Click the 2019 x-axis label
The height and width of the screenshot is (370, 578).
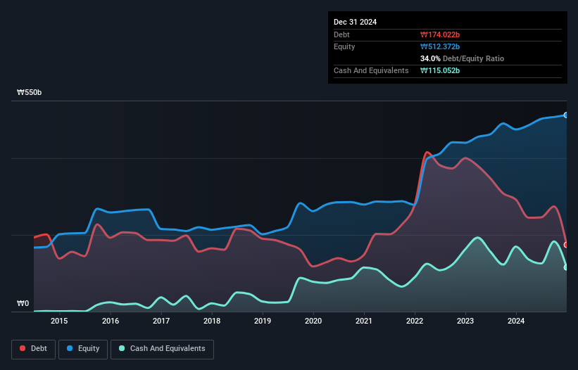263,321
